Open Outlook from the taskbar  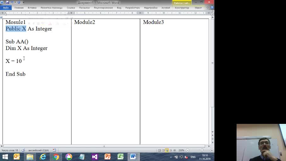pos(17,157)
